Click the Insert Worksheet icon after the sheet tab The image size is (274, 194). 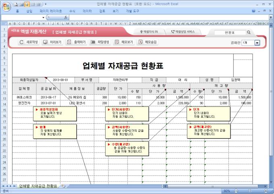pyautogui.click(x=63, y=186)
